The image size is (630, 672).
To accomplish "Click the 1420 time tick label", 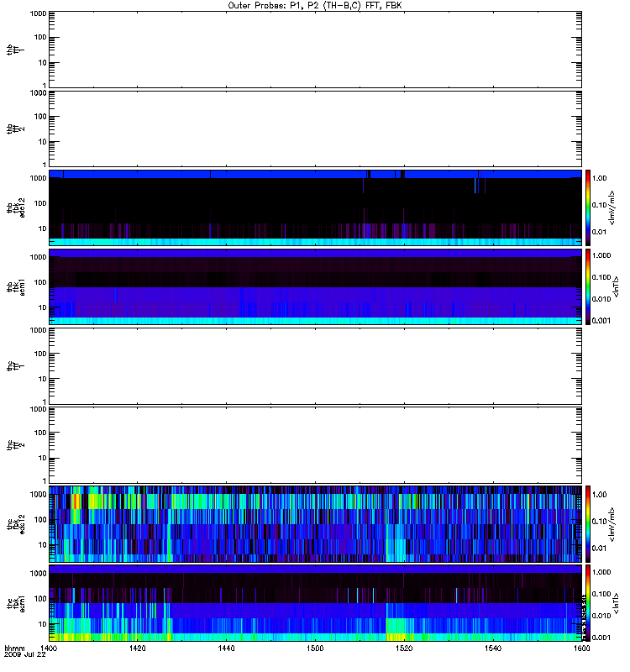I will click(137, 648).
